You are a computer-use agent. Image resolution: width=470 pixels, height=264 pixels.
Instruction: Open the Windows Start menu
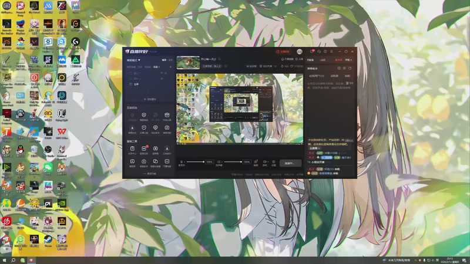[x=4, y=260]
